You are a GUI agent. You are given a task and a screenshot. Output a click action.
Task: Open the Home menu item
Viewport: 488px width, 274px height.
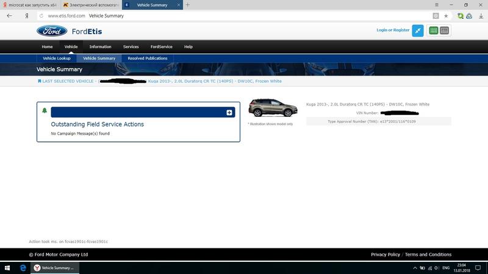click(48, 47)
